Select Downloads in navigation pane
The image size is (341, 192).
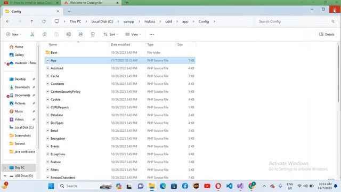(x=22, y=87)
